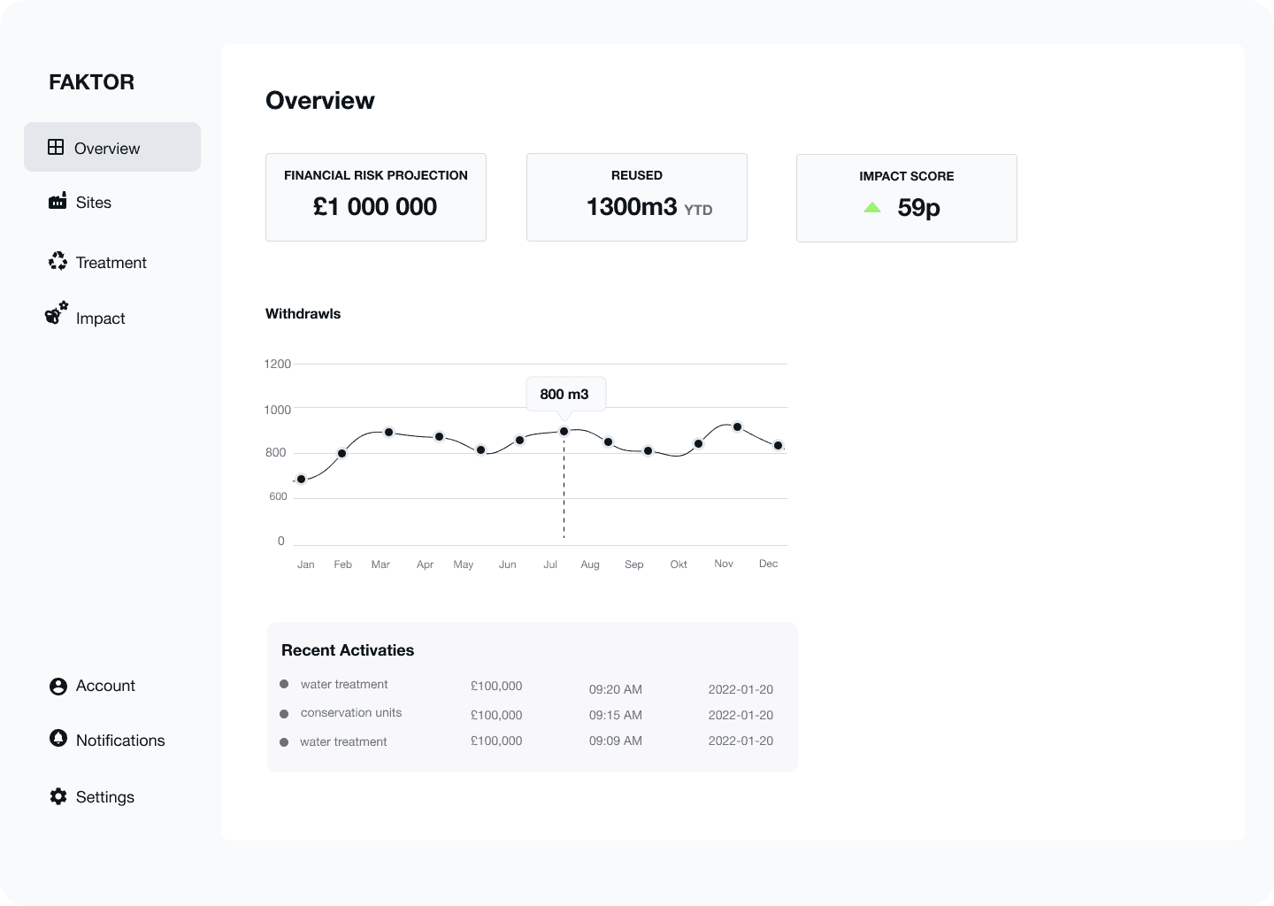Click the FAKTOR logo text

[x=91, y=82]
